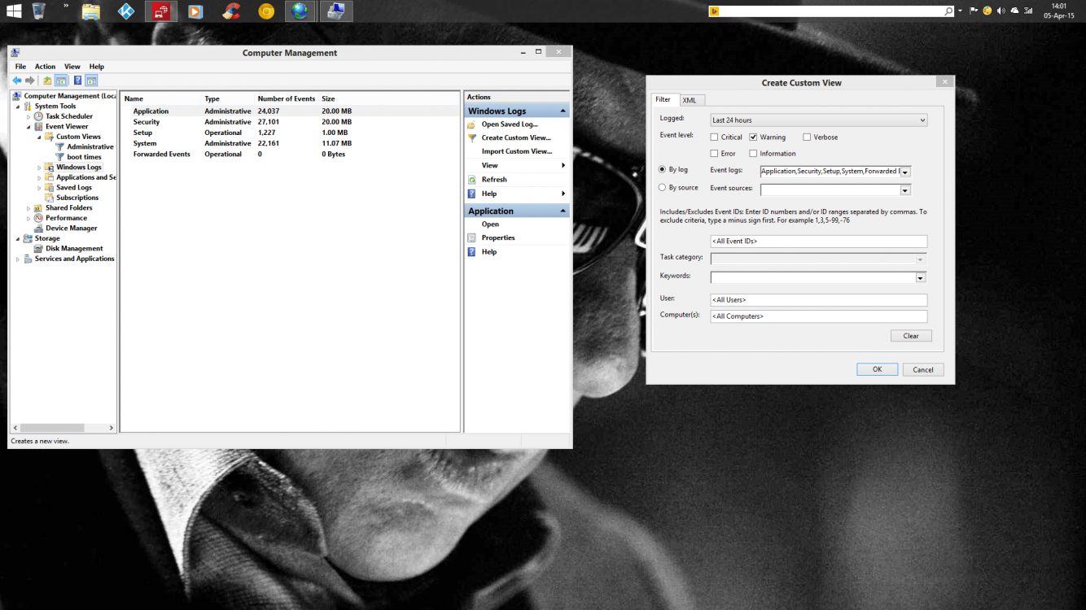This screenshot has width=1086, height=610.
Task: Click the magnifier icon in Bing search bar
Action: click(x=948, y=11)
